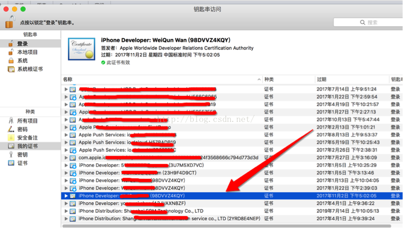Click certificate icon of com.apple.id row
The height and width of the screenshot is (228, 403).
73,158
